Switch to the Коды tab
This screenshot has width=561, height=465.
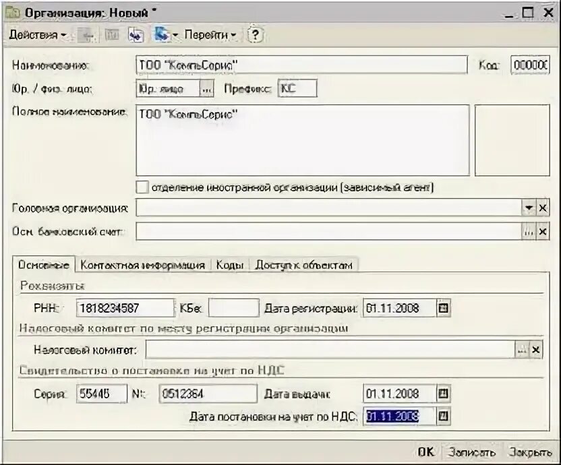[230, 265]
